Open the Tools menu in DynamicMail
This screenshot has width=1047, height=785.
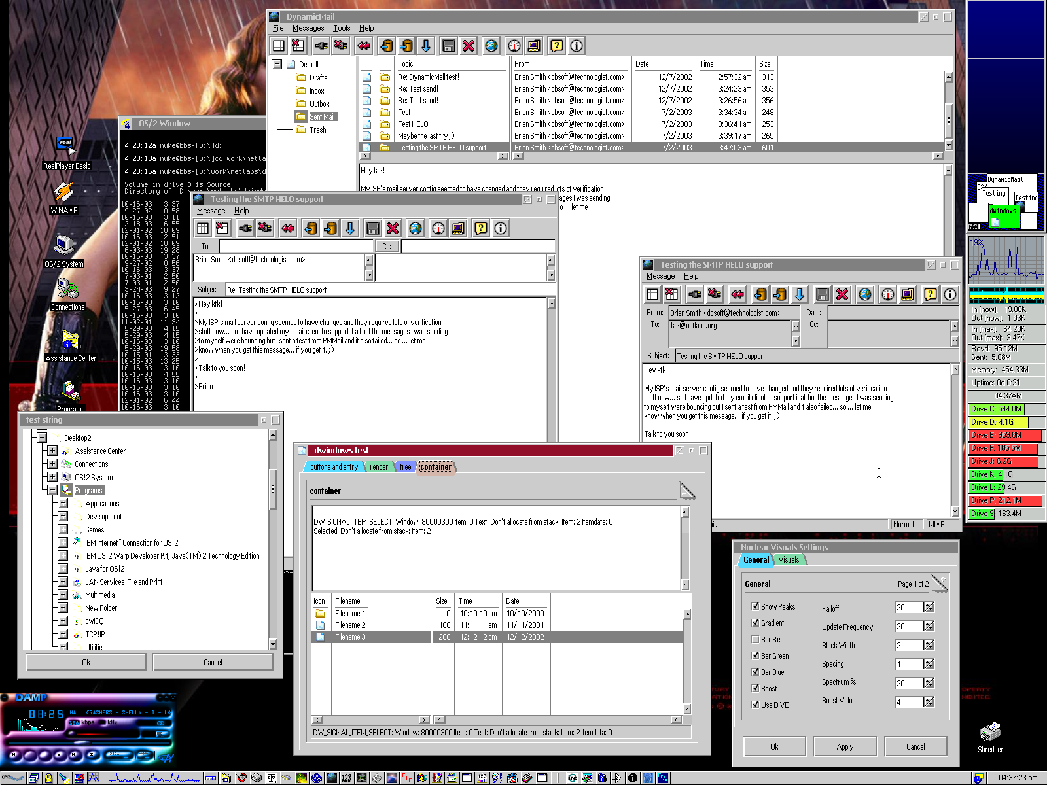pos(342,28)
